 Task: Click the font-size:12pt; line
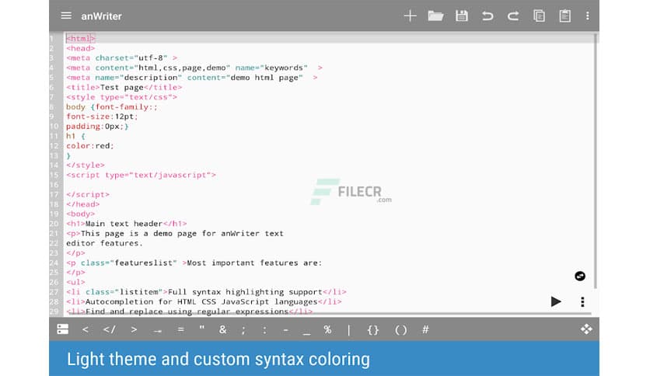point(102,117)
